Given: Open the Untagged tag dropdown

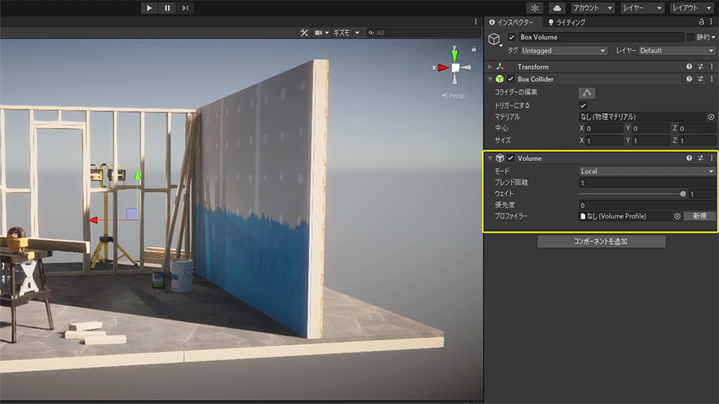Looking at the screenshot, I should click(563, 51).
